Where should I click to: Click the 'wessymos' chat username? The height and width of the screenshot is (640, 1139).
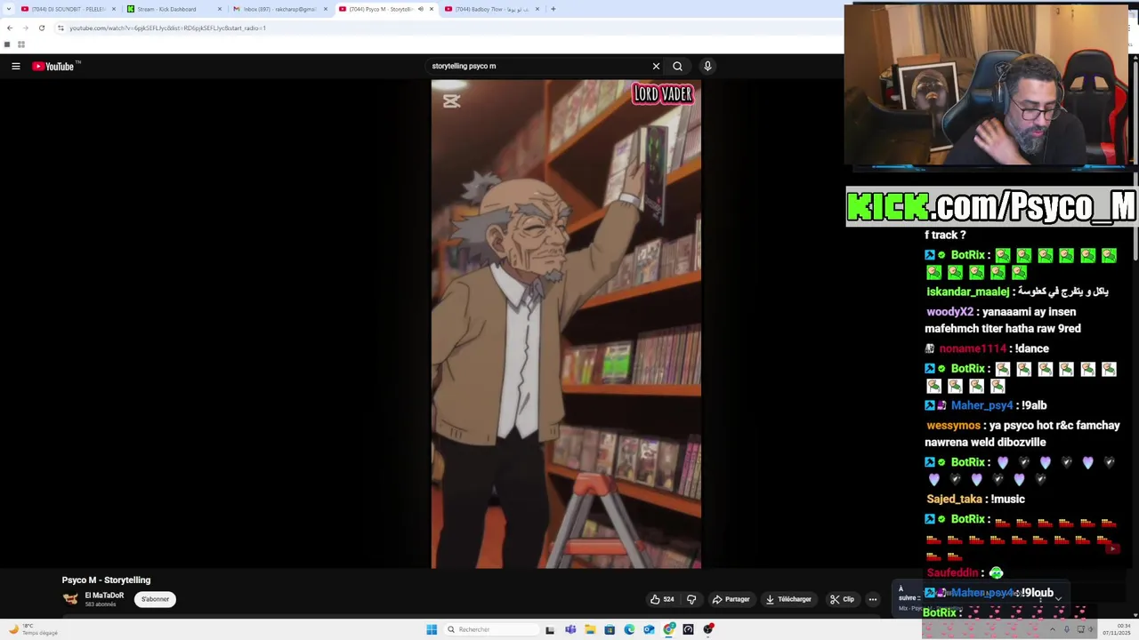pyautogui.click(x=953, y=426)
